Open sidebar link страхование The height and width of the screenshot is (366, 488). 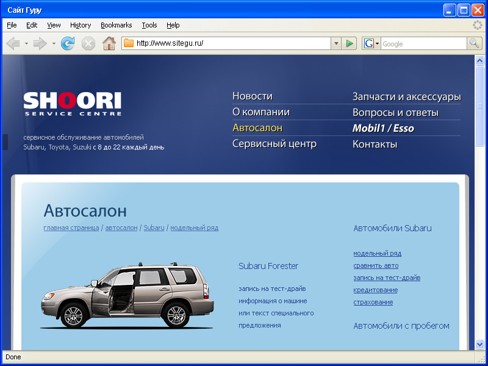[373, 302]
